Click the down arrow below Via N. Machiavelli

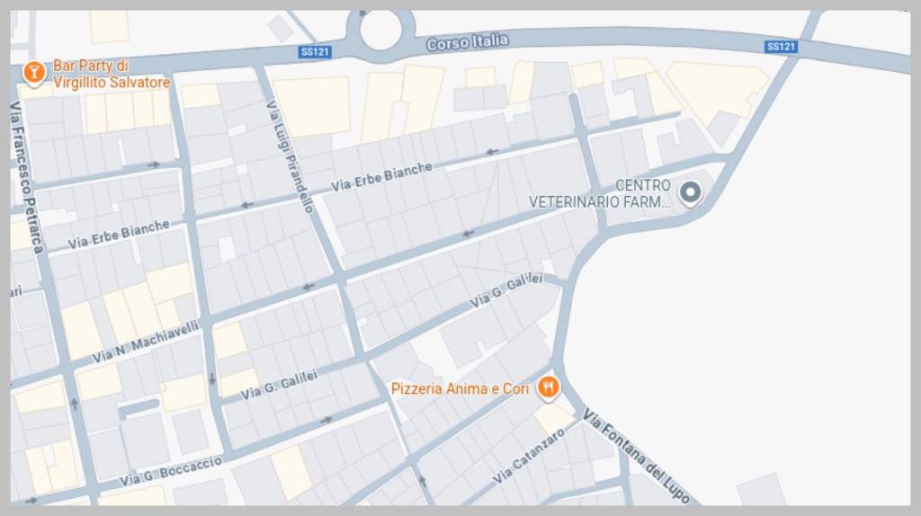pyautogui.click(x=212, y=379)
